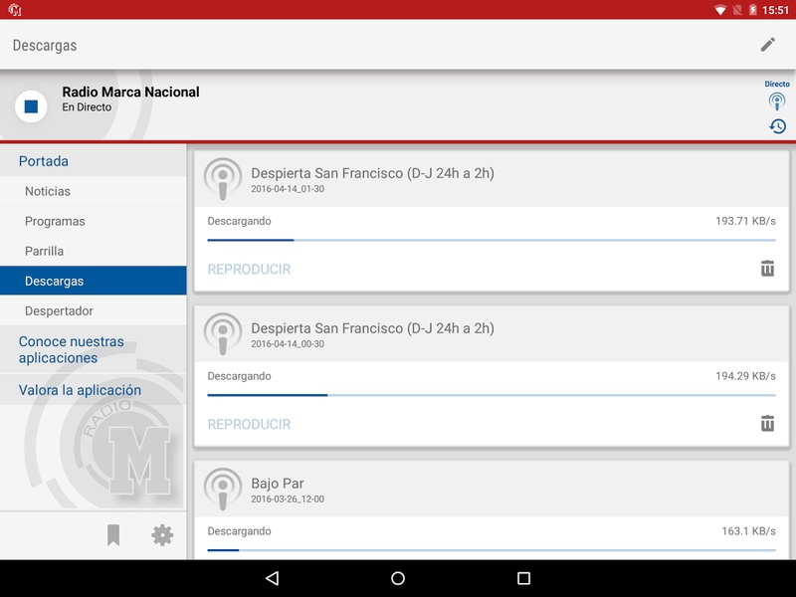Open the bookmark icon in sidebar
Image resolution: width=796 pixels, height=597 pixels.
(x=113, y=535)
